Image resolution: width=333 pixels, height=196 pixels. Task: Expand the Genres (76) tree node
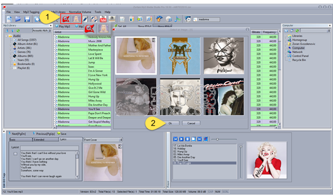pyautogui.click(x=10, y=52)
